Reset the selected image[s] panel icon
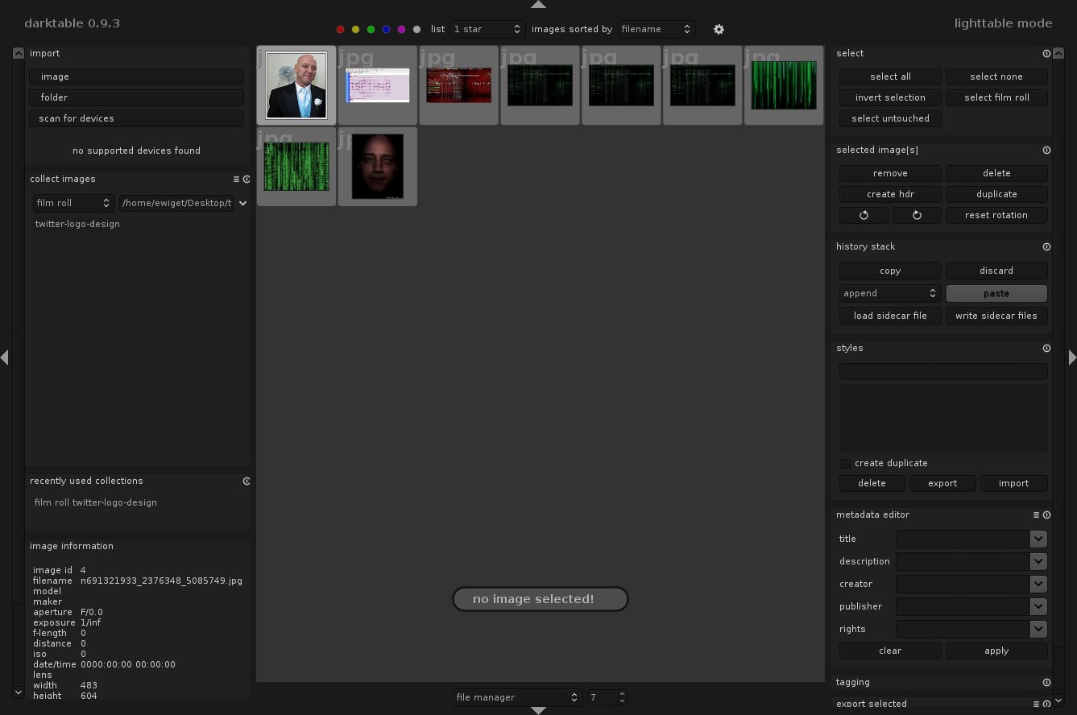This screenshot has height=715, width=1077. [x=1046, y=150]
